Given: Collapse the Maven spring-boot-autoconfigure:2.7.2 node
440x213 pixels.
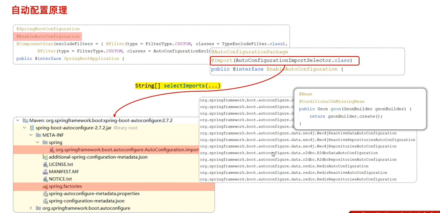Looking at the screenshot, I should pyautogui.click(x=17, y=121).
